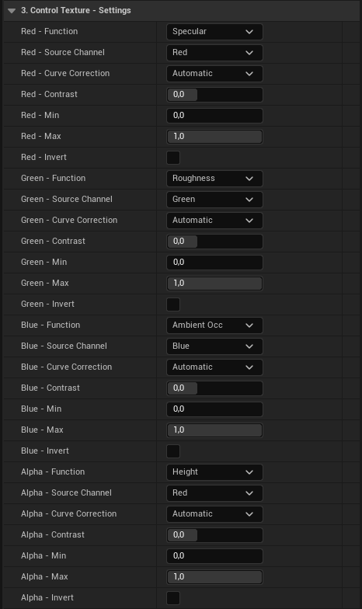Viewport: 362px width, 609px height.
Task: Open the Red - Curve Correction dropdown
Action: click(214, 74)
